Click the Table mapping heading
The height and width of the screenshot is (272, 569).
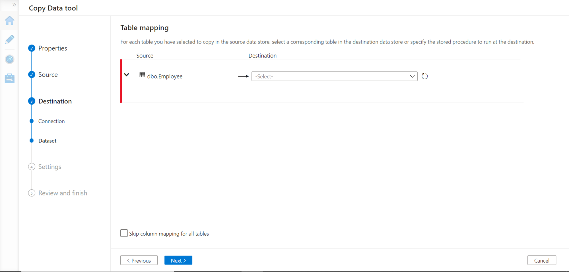[145, 28]
